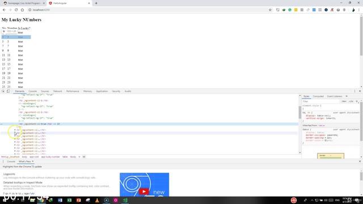Click the browser forward arrow
The image size is (363, 204).
click(x=10, y=10)
